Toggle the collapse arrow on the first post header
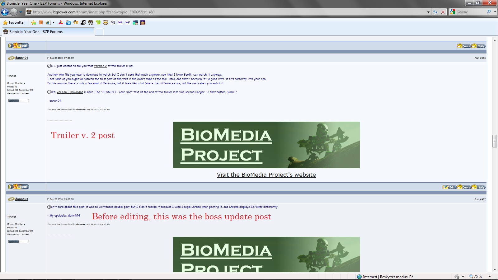The width and height of the screenshot is (498, 280). pos(10,45)
